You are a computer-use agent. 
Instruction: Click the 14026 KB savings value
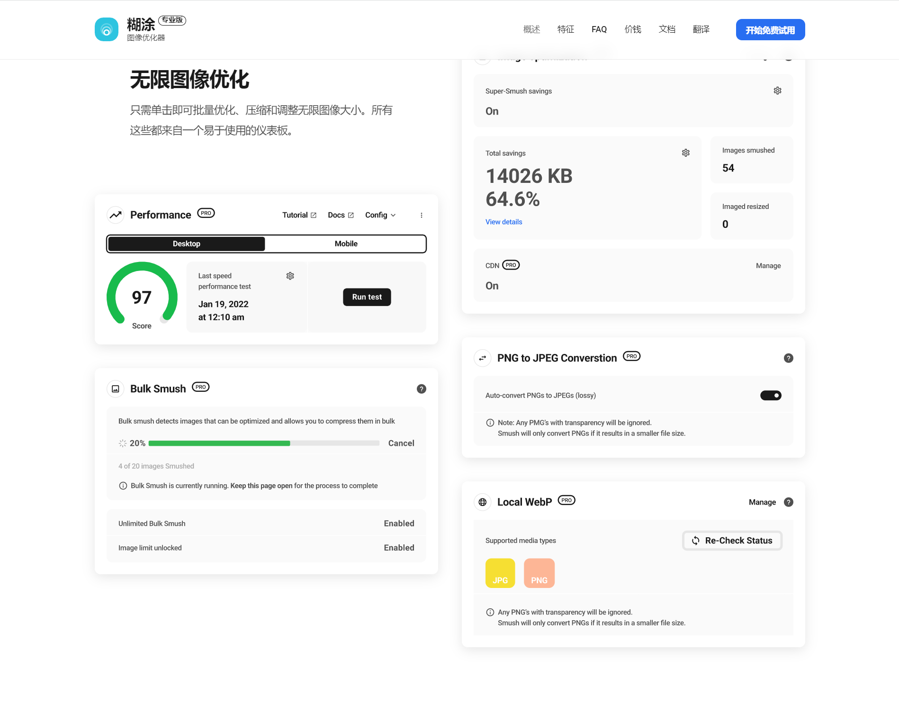(x=529, y=176)
